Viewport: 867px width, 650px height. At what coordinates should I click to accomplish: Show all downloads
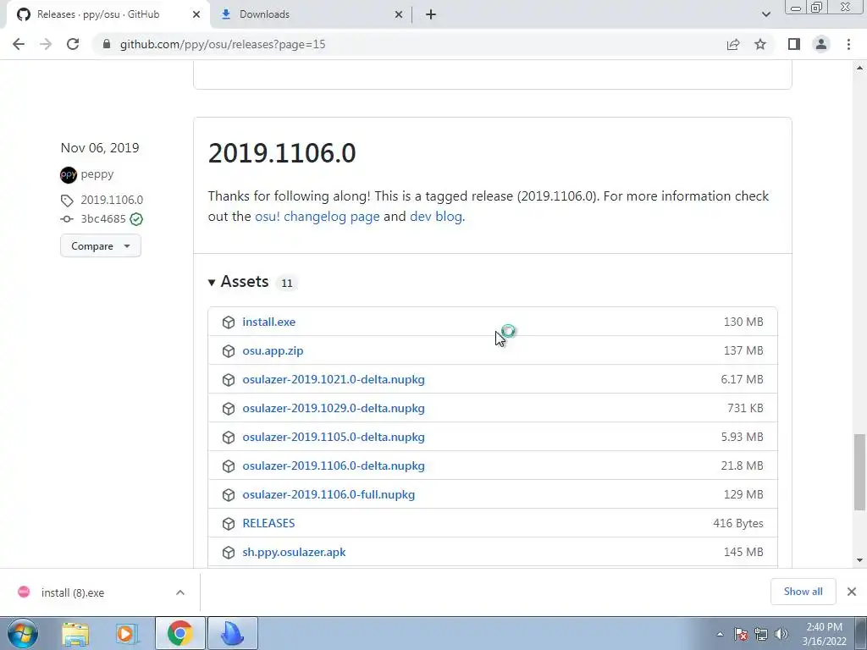[x=803, y=592]
